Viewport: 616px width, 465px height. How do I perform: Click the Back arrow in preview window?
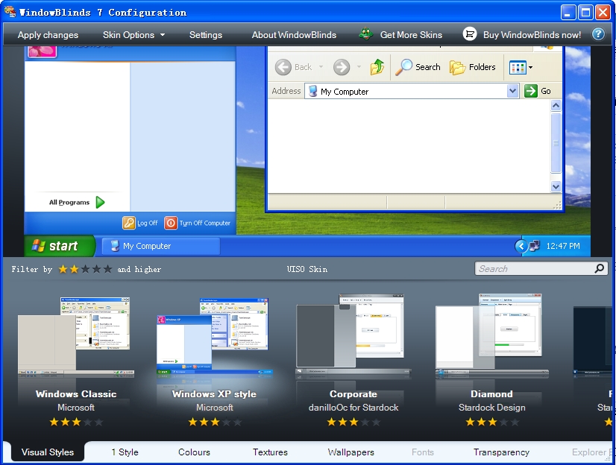(x=283, y=67)
